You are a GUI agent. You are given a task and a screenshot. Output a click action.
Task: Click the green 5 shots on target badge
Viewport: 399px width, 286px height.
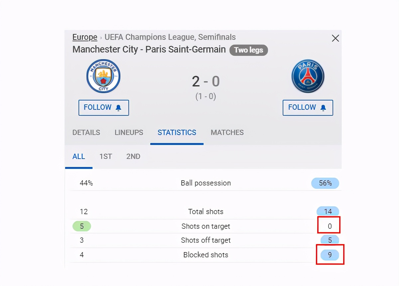pyautogui.click(x=81, y=226)
